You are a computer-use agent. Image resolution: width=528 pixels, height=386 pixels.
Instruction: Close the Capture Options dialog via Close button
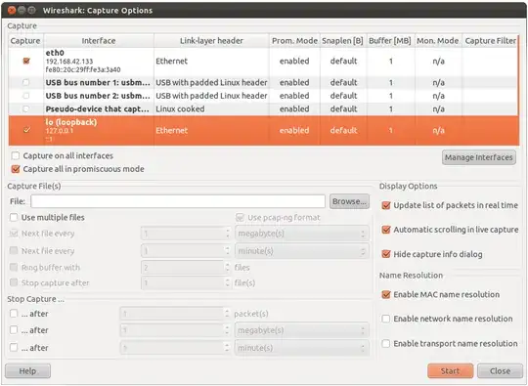pos(500,371)
